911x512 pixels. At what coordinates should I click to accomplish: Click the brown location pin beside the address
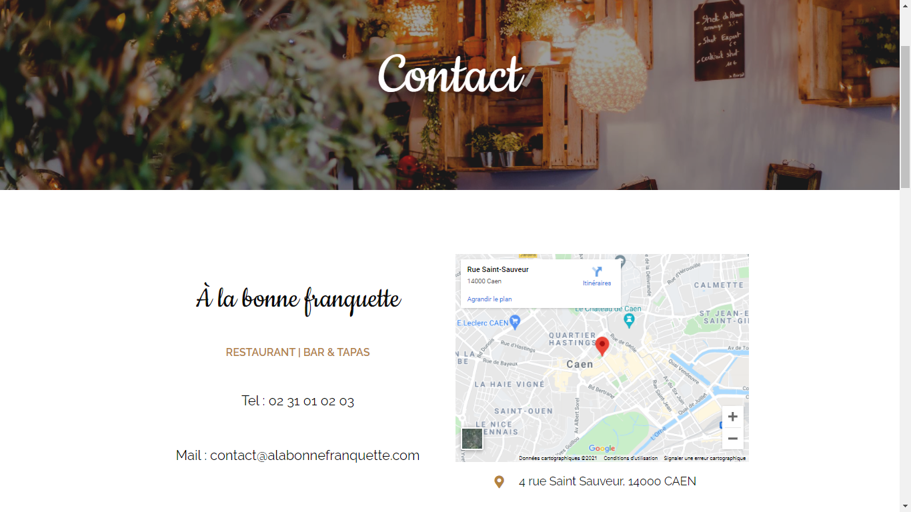499,482
